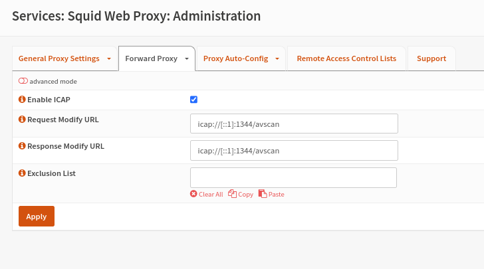Switch to Remote Access Control Lists tab
This screenshot has width=484, height=269.
tap(346, 58)
